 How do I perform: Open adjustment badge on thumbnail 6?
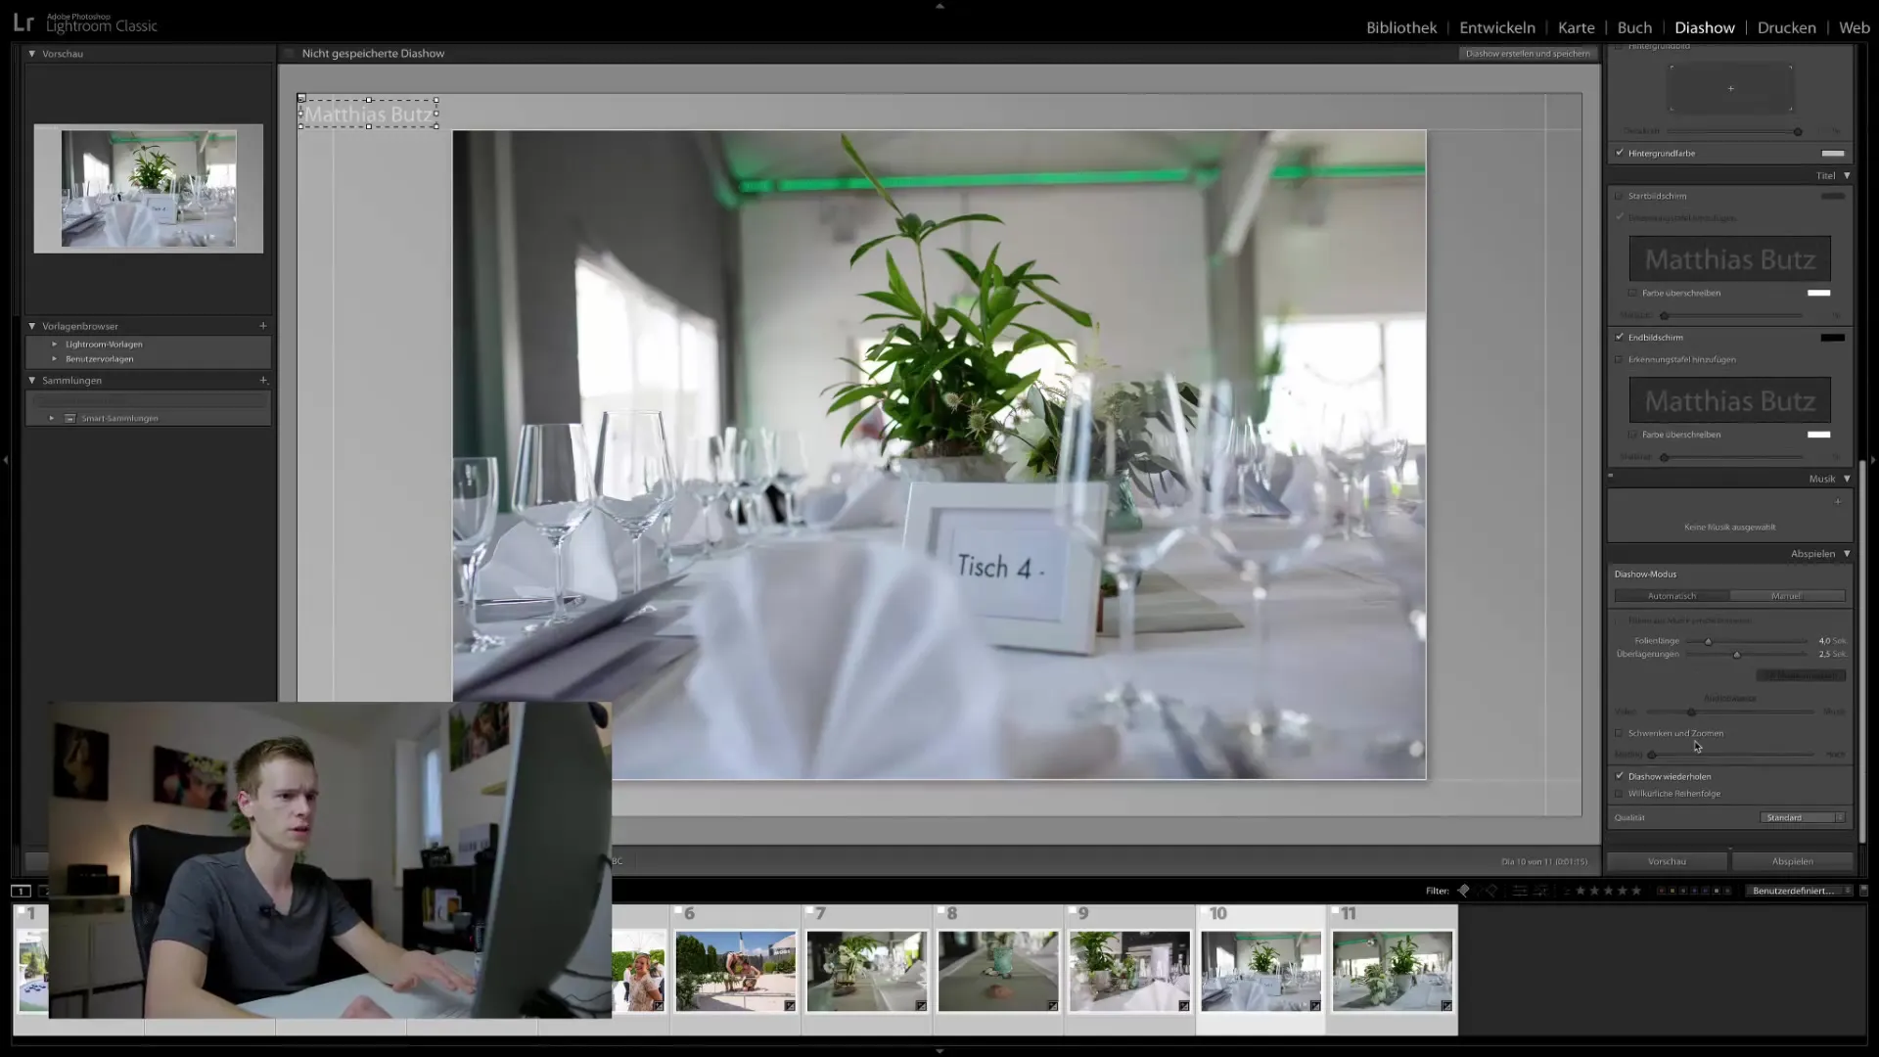click(790, 1005)
